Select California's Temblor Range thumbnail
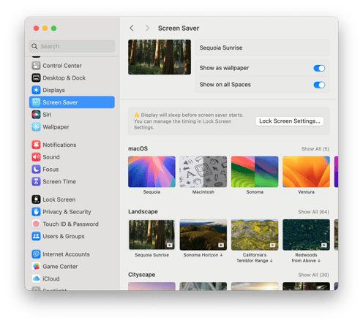 click(255, 235)
